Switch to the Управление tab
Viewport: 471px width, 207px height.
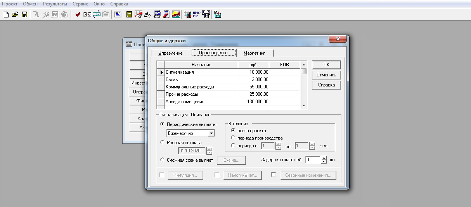[170, 53]
